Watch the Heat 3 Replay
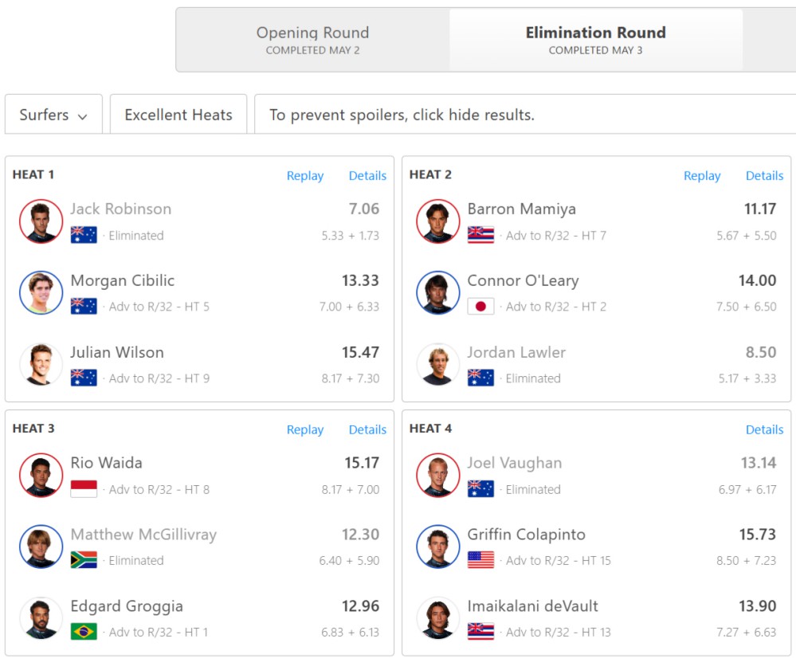The image size is (796, 658). pos(305,429)
